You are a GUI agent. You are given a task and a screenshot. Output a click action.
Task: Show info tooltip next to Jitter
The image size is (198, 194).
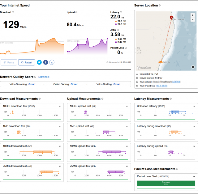pos(118,30)
